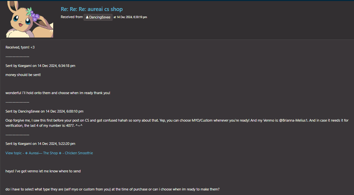Click the dashed separator below 'Received, tysm!'

coord(18,57)
